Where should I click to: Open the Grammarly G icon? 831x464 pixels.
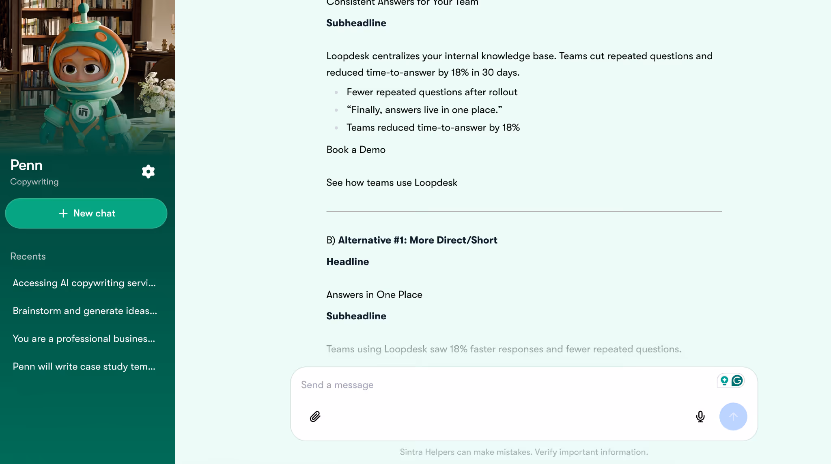coord(737,381)
